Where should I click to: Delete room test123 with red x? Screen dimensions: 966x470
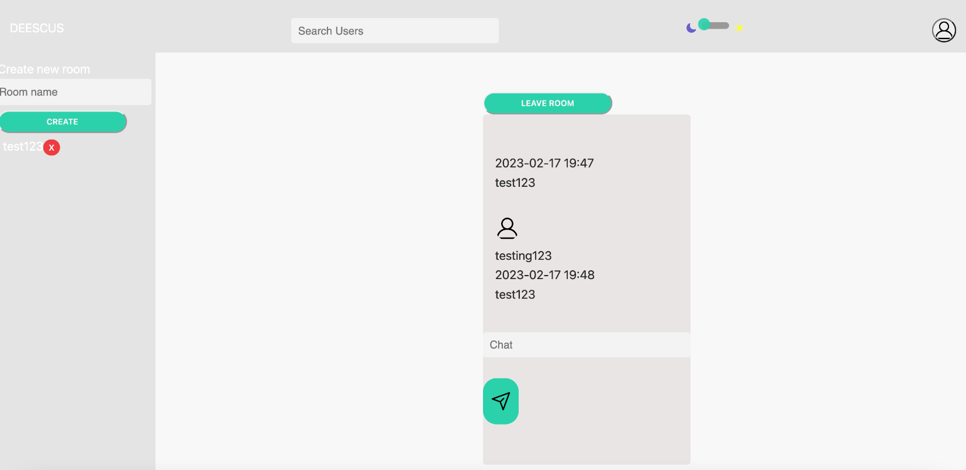[x=51, y=147]
